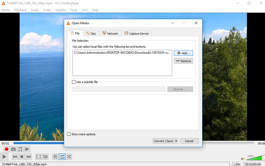Advance frame by frame
The height and width of the screenshot is (166, 265).
tap(27, 149)
